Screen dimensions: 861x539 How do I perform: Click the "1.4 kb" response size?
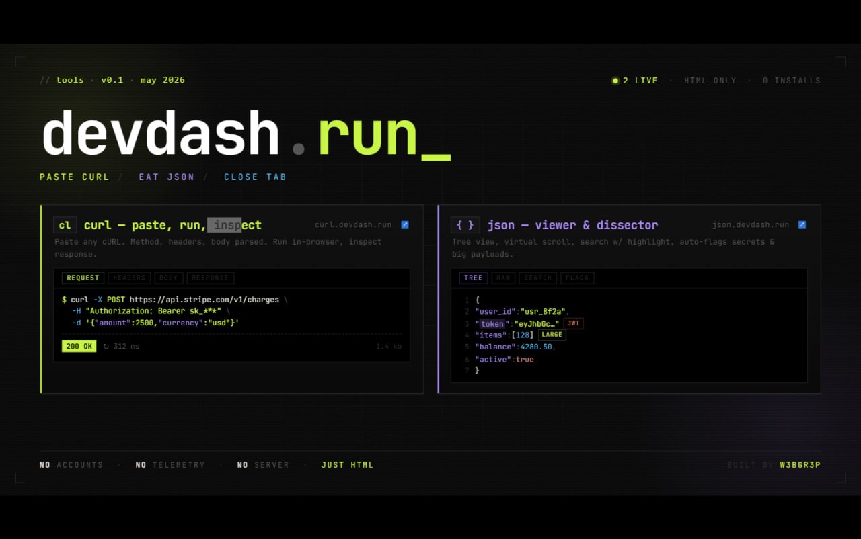coord(389,347)
